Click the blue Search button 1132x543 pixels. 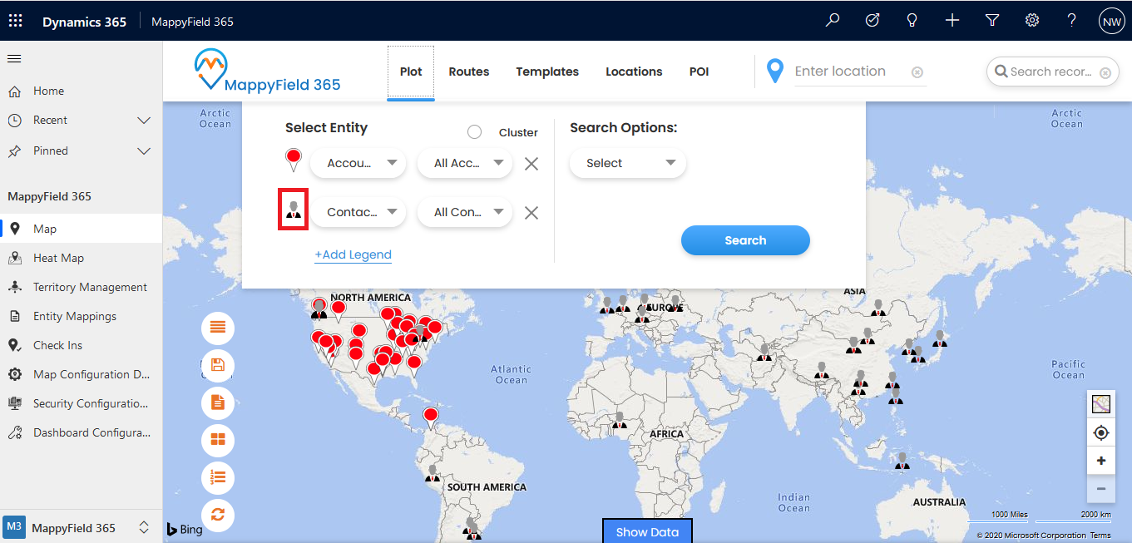coord(745,240)
